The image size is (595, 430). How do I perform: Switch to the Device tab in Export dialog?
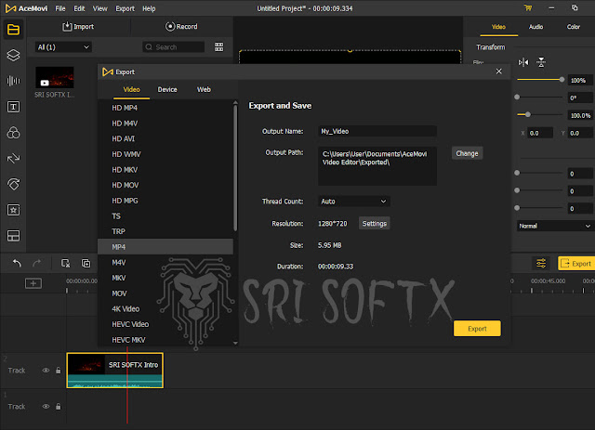(167, 89)
